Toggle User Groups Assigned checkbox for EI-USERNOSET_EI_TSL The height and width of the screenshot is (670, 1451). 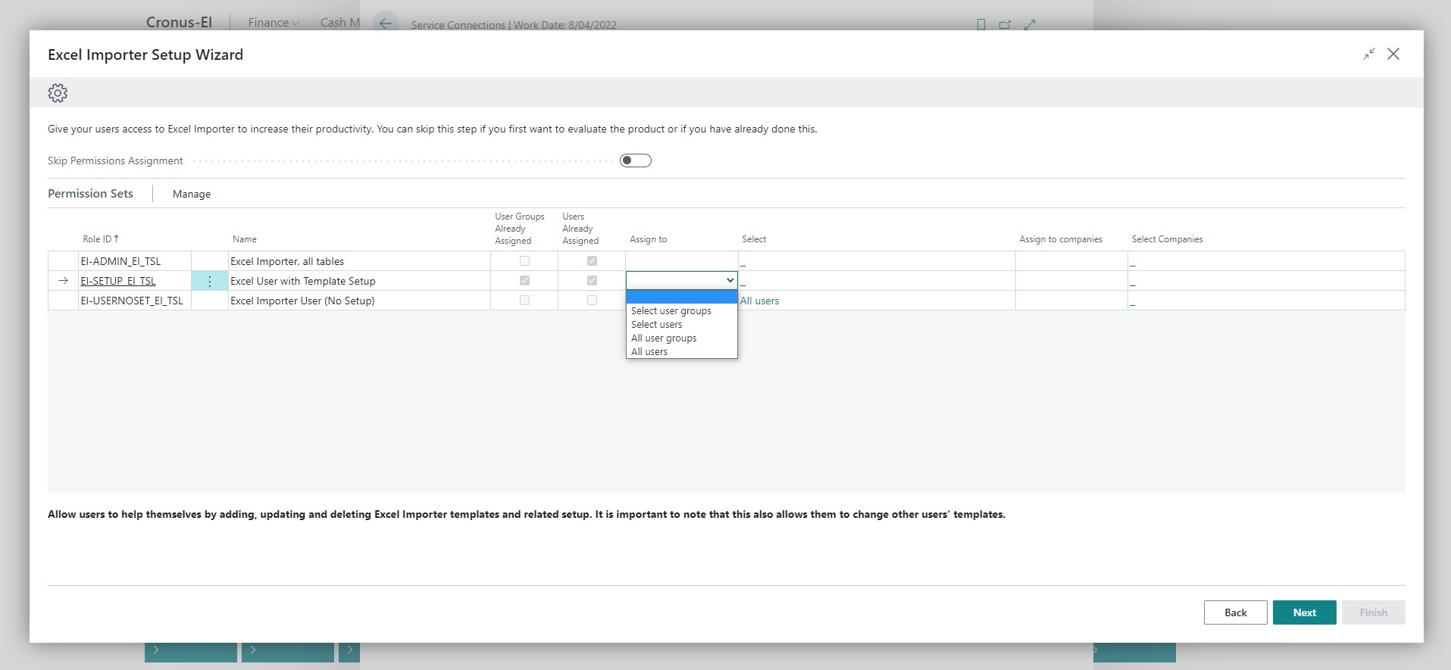(524, 301)
